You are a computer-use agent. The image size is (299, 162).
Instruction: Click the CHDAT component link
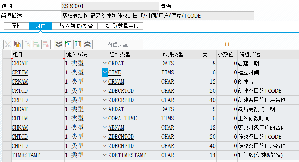click(x=20, y=109)
